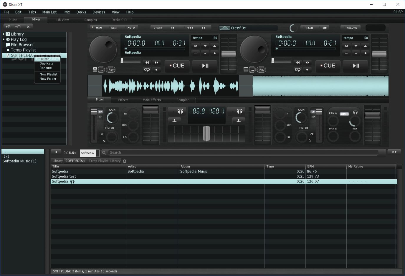
Task: Click the eject icon on deck A
Action: [156, 70]
